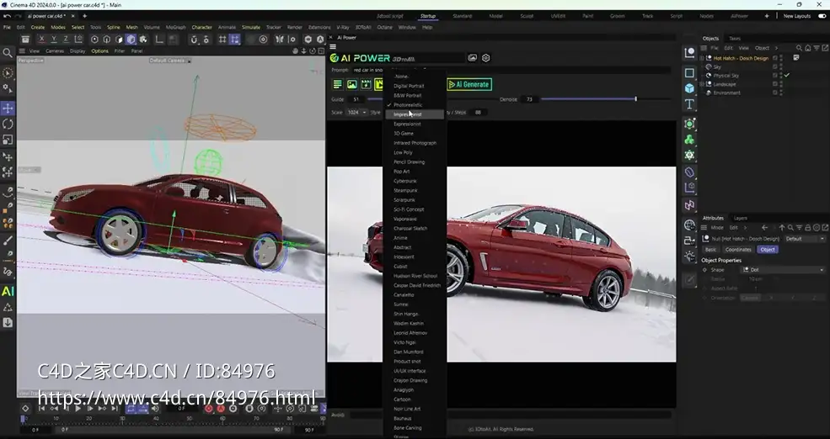Toggle the New Layouts switch

[x=822, y=16]
